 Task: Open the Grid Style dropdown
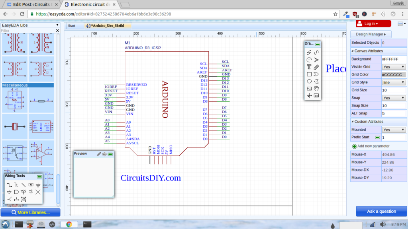coord(394,82)
